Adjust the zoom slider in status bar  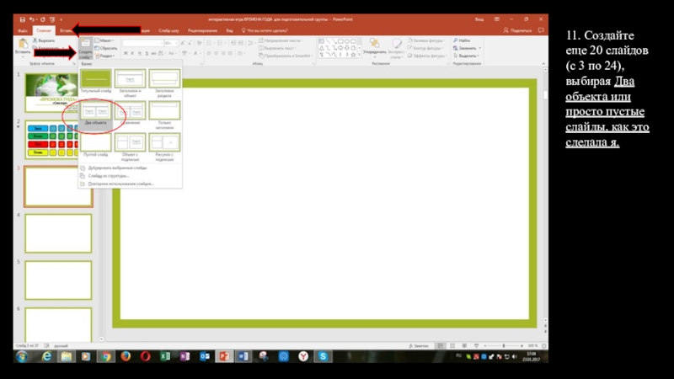505,345
